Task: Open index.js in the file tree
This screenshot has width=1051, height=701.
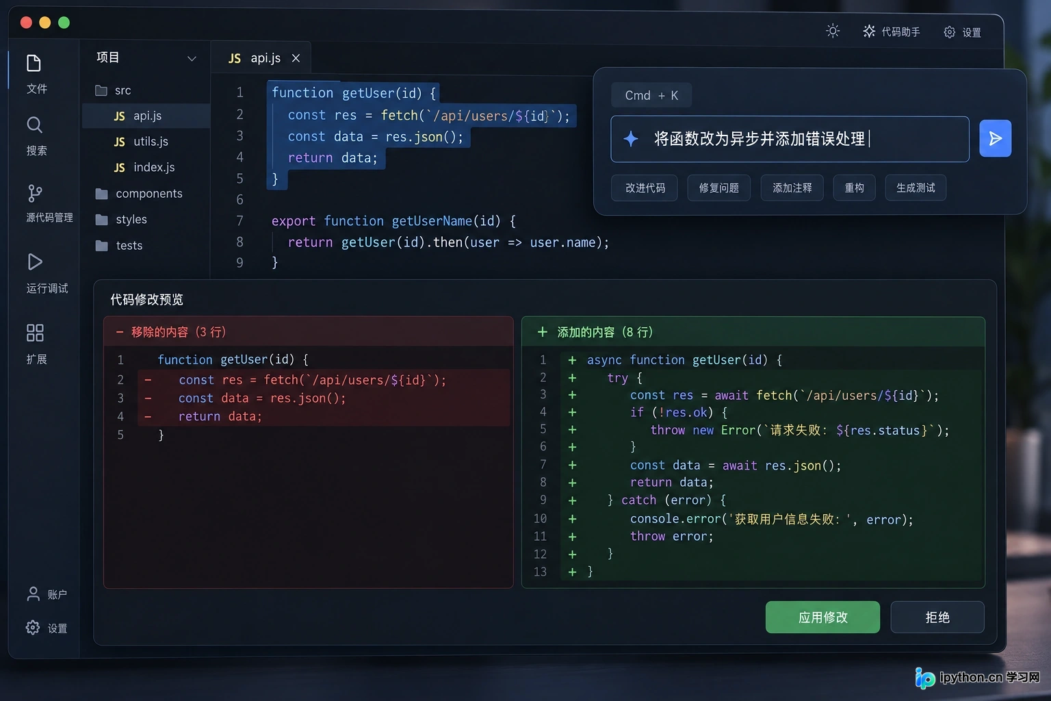Action: point(146,167)
